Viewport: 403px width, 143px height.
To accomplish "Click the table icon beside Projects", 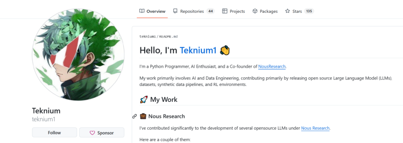I will 225,11.
